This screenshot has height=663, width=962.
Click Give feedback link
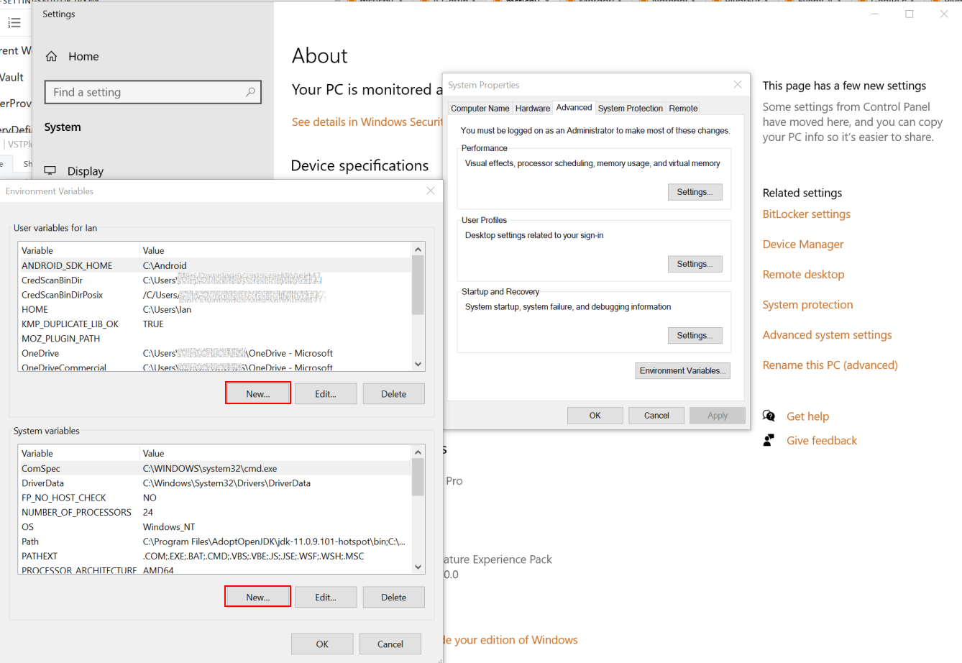(x=822, y=441)
